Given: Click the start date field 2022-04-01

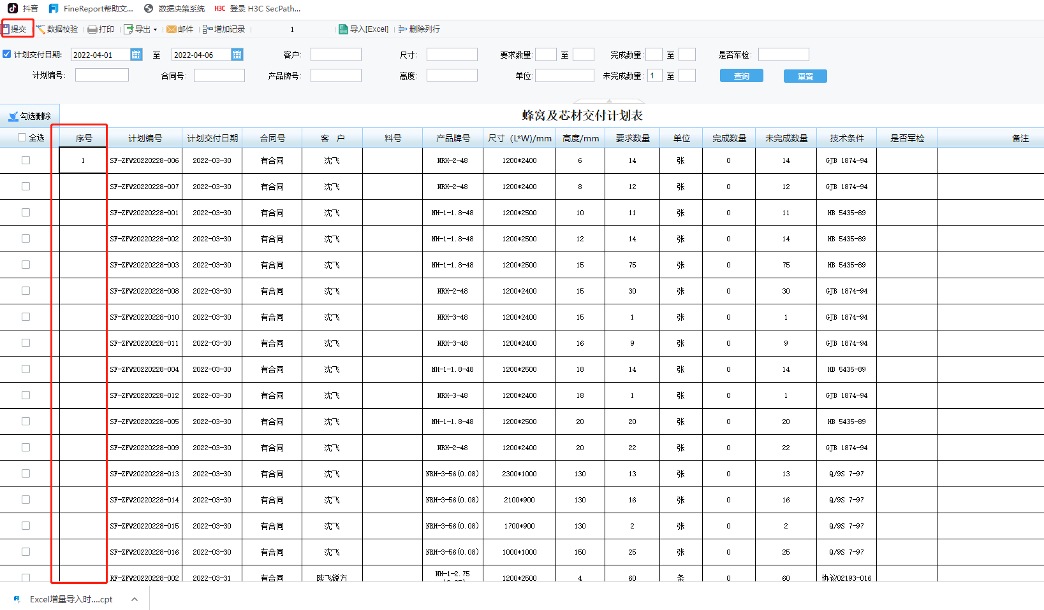Looking at the screenshot, I should [x=101, y=55].
